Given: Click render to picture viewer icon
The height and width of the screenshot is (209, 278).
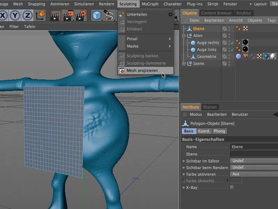Looking at the screenshot, I should point(68,15).
